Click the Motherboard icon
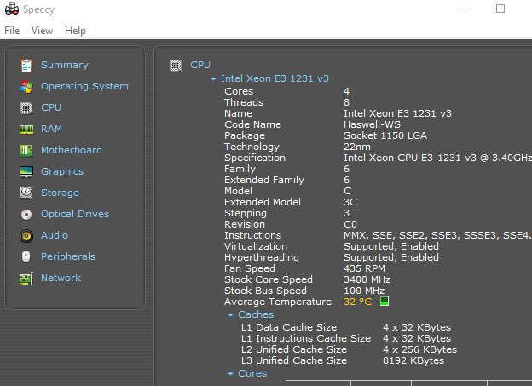Image resolution: width=532 pixels, height=386 pixels. tap(26, 150)
